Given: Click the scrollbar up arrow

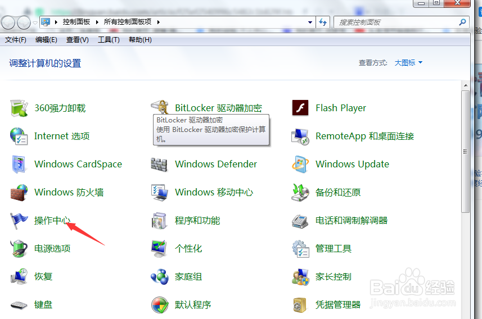Looking at the screenshot, I should (465, 85).
